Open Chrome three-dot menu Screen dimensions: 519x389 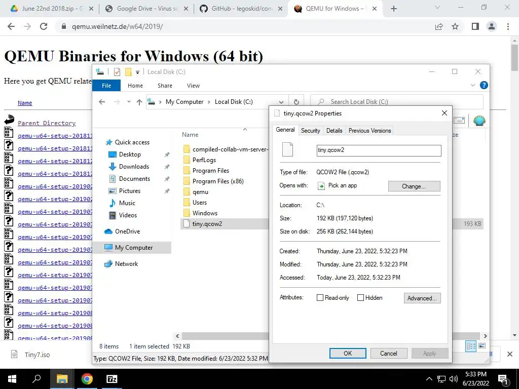click(x=508, y=26)
